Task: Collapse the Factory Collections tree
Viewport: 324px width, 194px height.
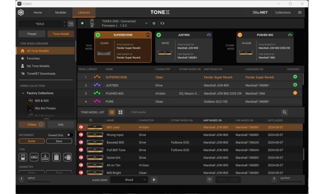Action: (23, 93)
